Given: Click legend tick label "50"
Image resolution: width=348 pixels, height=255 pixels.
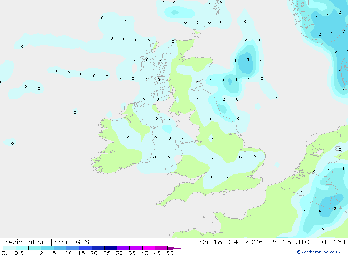Looking at the screenshot, I should (x=170, y=253).
